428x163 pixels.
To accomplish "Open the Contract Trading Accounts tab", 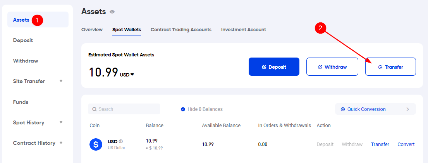I will [x=181, y=30].
